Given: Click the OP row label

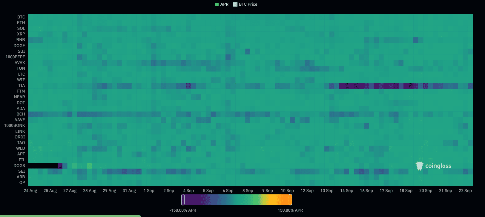Looking at the screenshot, I should (22, 182).
